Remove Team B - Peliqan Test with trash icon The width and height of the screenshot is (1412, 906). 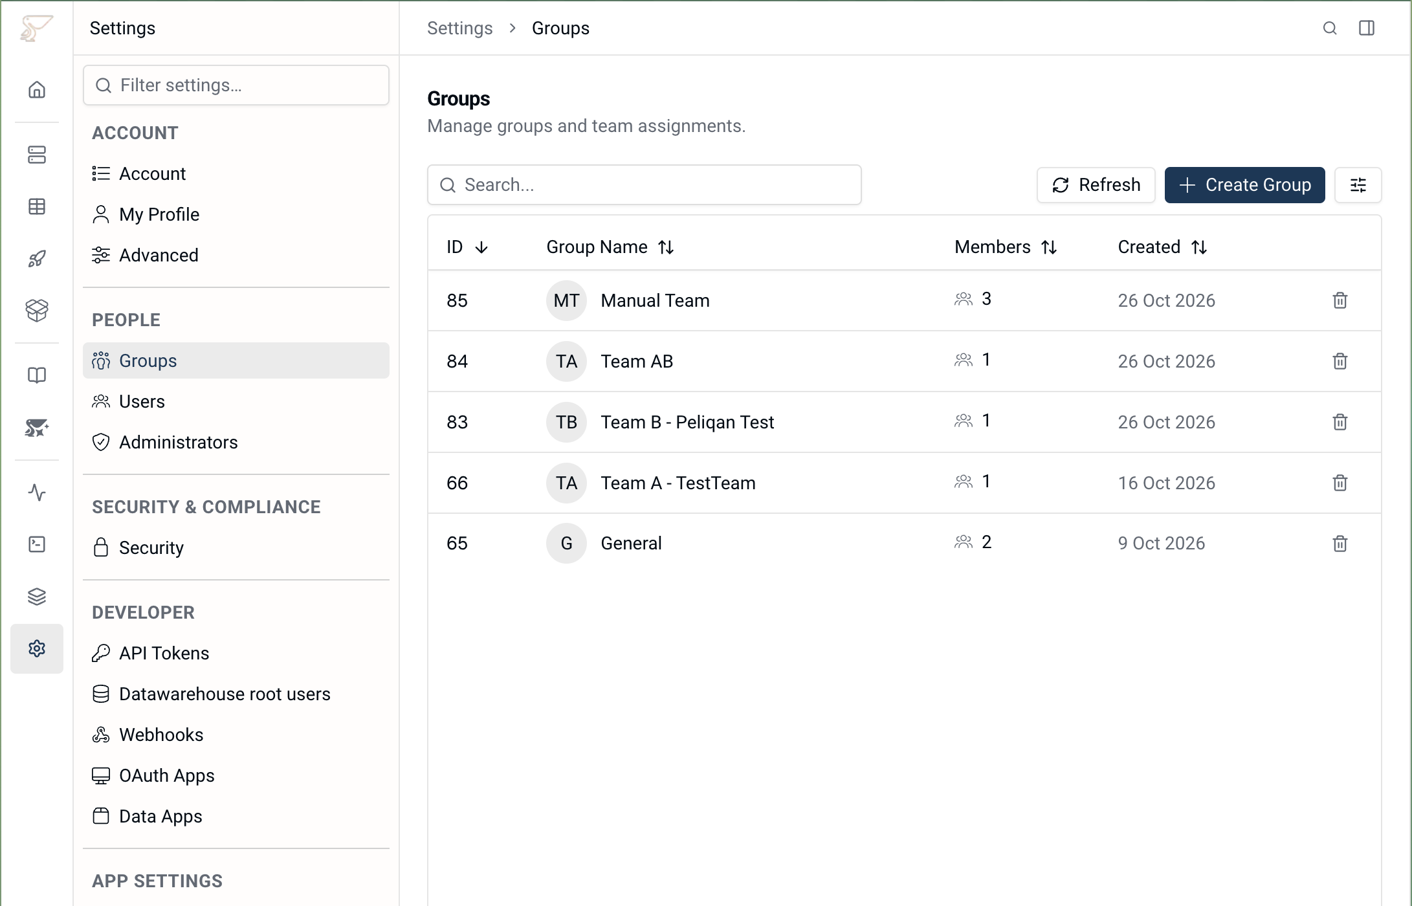point(1340,422)
